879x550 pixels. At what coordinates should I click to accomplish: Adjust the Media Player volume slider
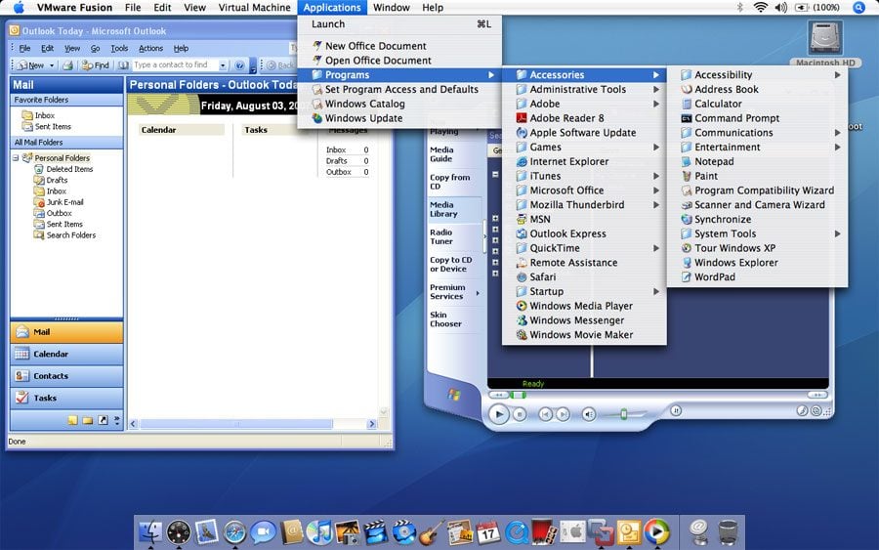click(x=623, y=414)
